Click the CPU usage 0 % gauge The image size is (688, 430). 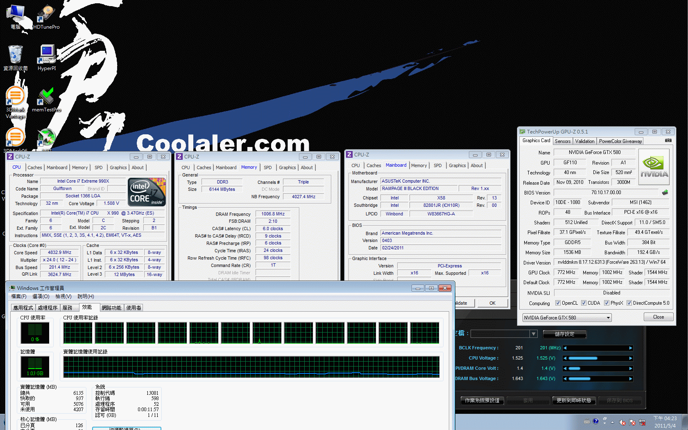point(35,333)
